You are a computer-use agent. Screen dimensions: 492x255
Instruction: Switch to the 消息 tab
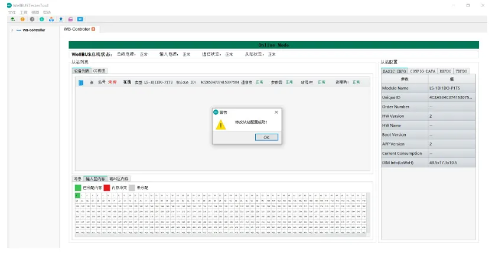(77, 178)
